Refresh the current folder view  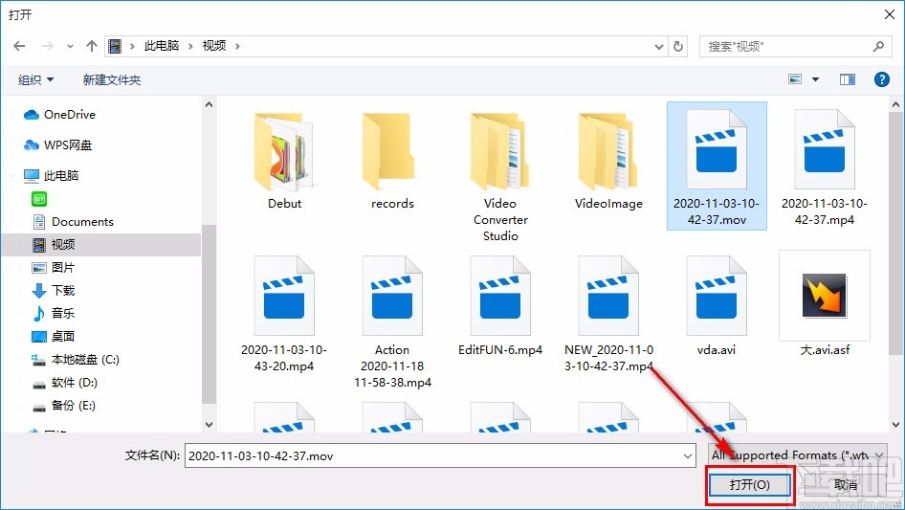tap(679, 46)
